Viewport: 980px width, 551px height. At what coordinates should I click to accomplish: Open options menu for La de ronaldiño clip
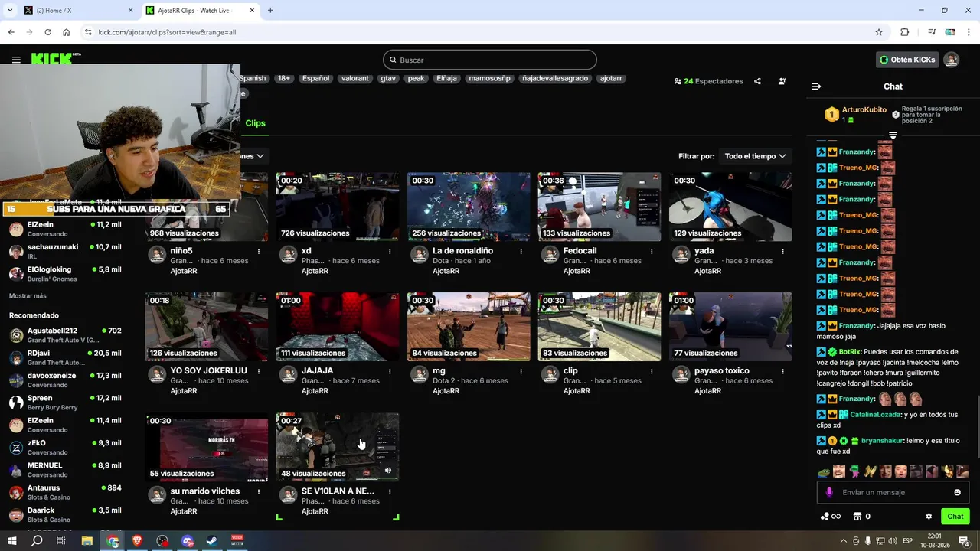pos(521,251)
